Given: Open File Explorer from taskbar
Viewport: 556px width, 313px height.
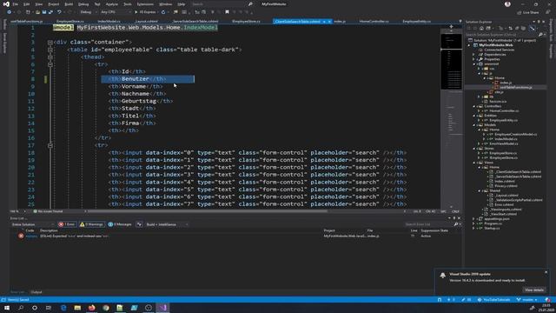Looking at the screenshot, I should click(77, 308).
